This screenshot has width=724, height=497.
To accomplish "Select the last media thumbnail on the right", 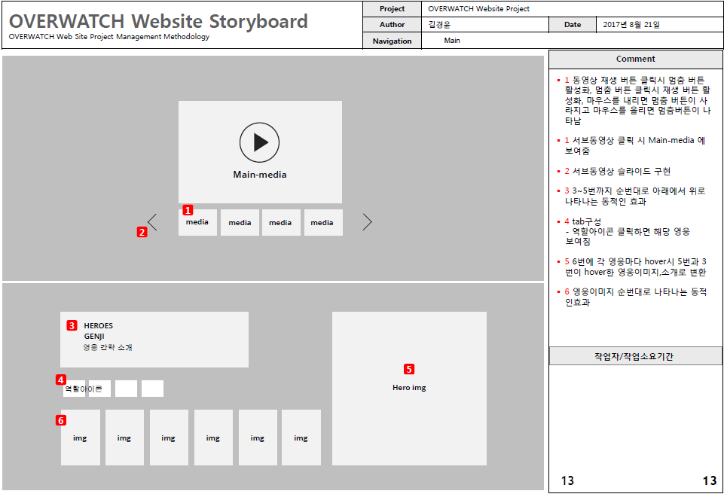I will click(322, 223).
